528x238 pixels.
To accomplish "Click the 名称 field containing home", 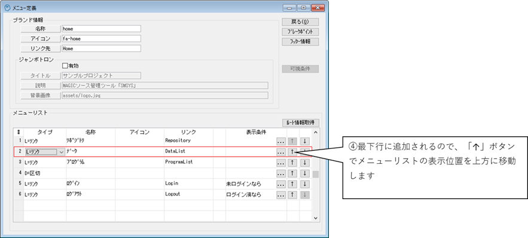I will 101,29.
